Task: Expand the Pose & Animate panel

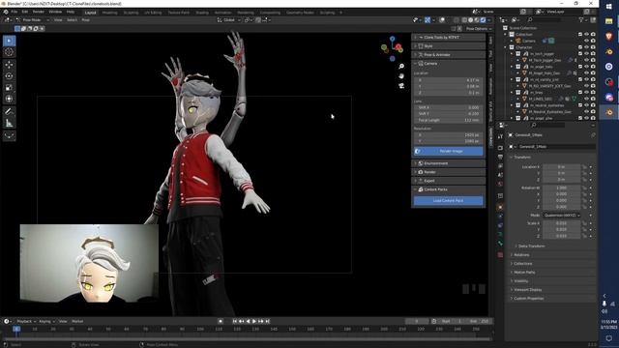Action: (x=449, y=55)
